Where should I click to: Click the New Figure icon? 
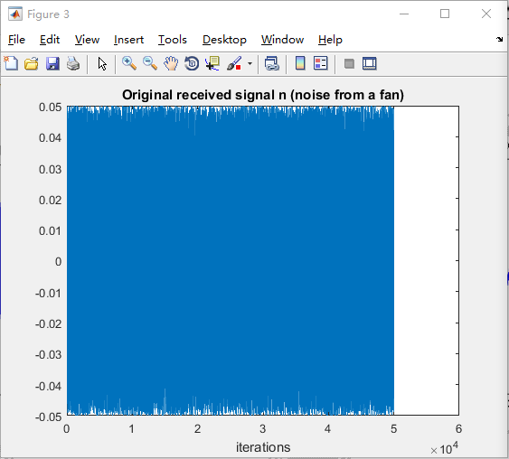[x=12, y=63]
